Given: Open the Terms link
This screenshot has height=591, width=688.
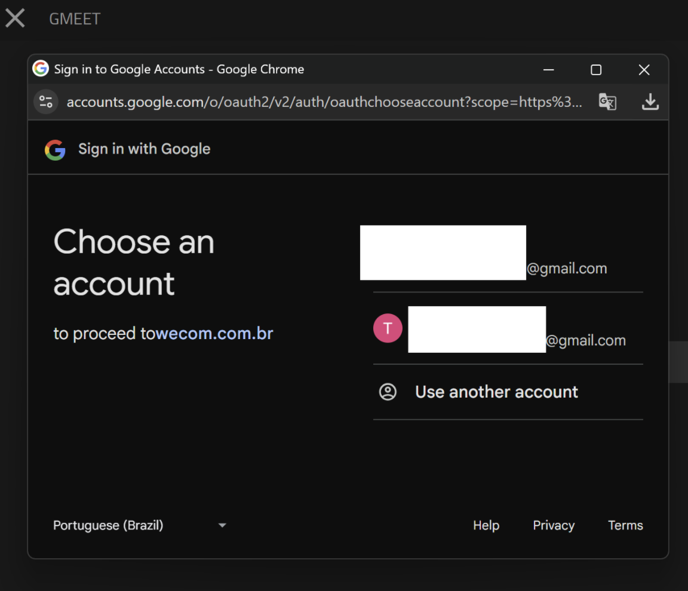Looking at the screenshot, I should point(625,525).
